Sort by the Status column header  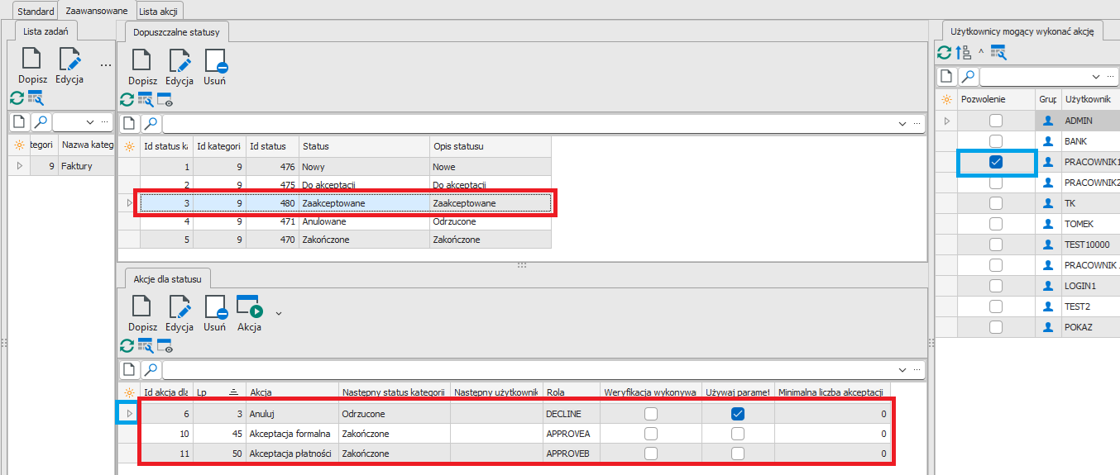(x=364, y=146)
